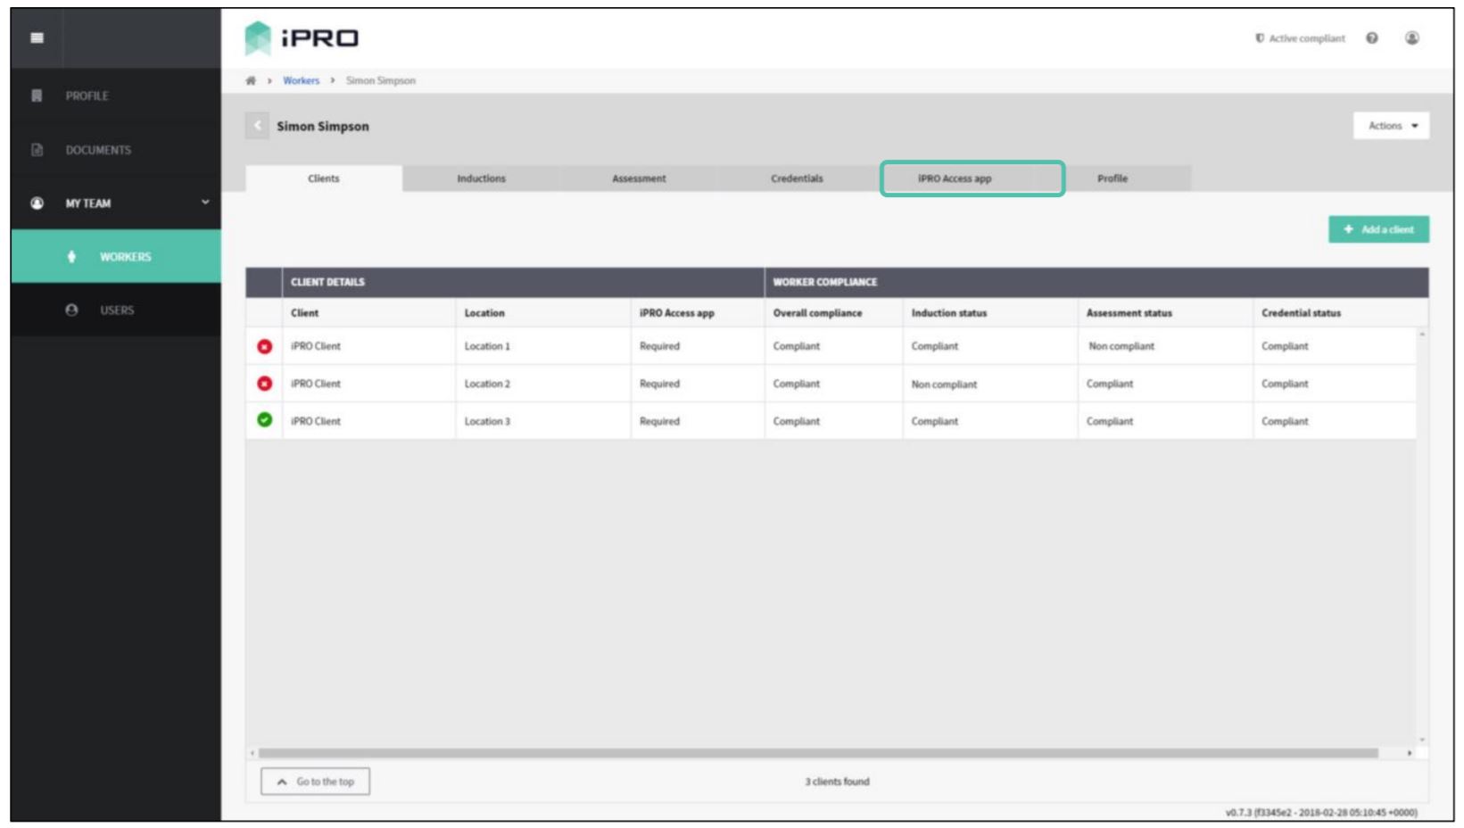Viewport: 1464px width, 828px height.
Task: Switch to the Profile tab
Action: (1112, 178)
